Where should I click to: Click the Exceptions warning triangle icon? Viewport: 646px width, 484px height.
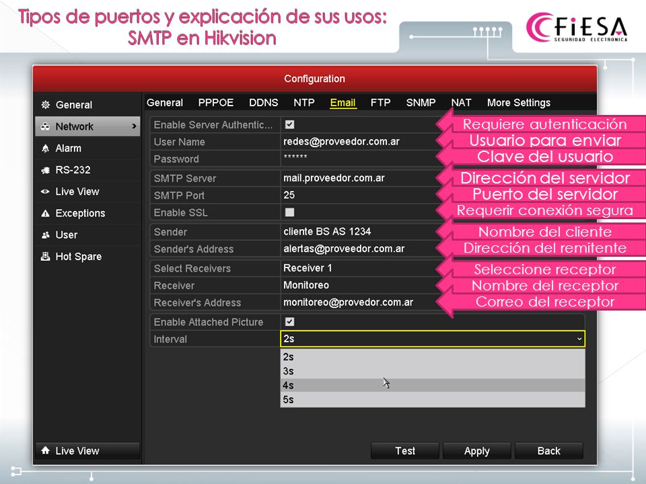tap(45, 213)
